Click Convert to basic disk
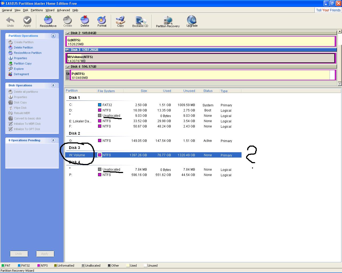The width and height of the screenshot is (342, 273). pyautogui.click(x=25, y=118)
